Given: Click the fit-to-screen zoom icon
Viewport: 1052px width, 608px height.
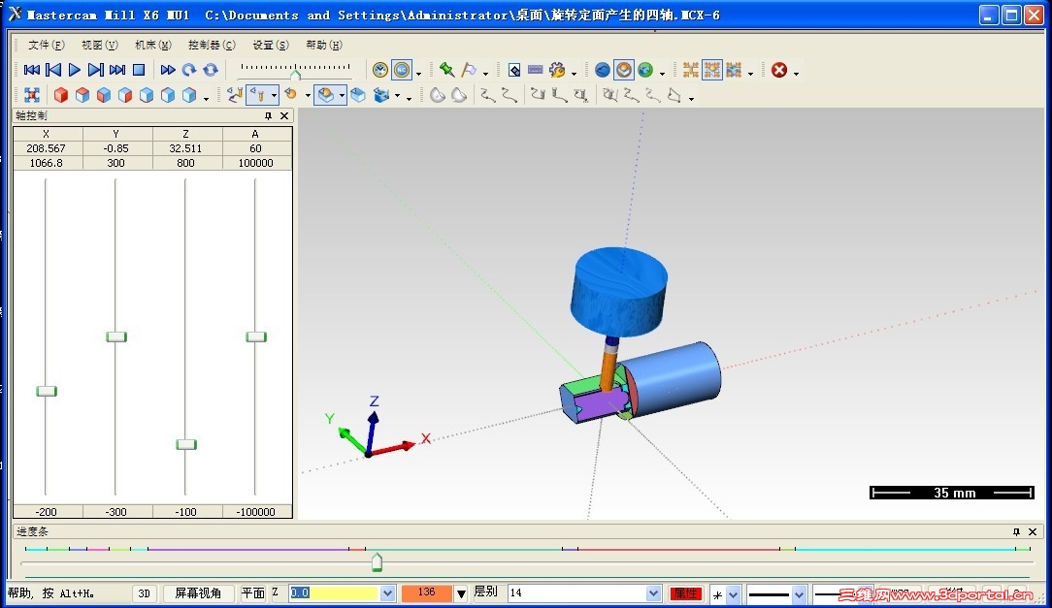Looking at the screenshot, I should [31, 95].
